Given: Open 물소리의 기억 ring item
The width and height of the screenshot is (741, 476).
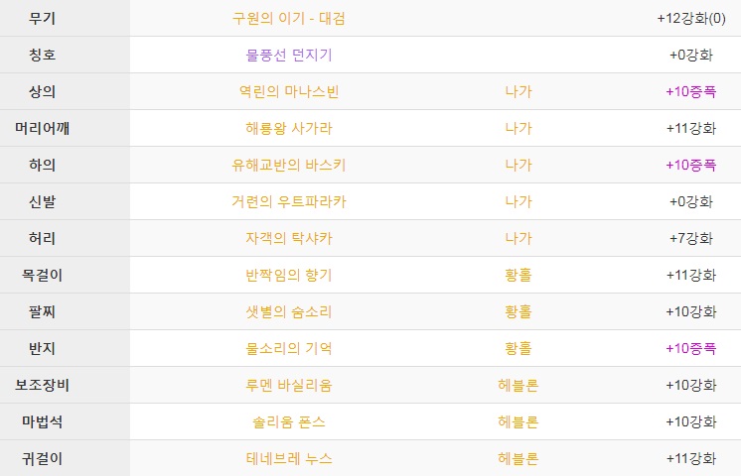Looking at the screenshot, I should tap(288, 349).
